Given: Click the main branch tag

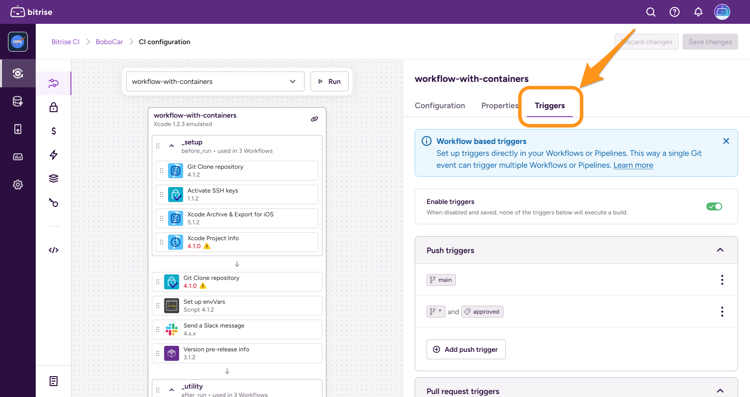Looking at the screenshot, I should (441, 280).
